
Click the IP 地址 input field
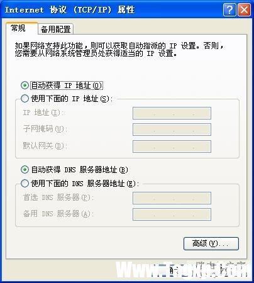point(172,113)
